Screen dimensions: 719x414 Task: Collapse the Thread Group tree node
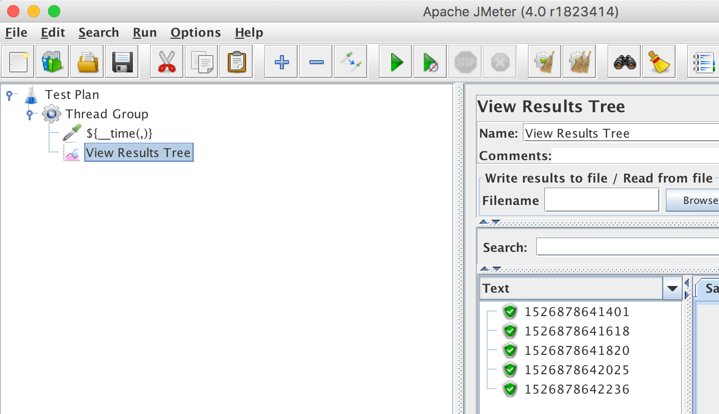[x=30, y=114]
